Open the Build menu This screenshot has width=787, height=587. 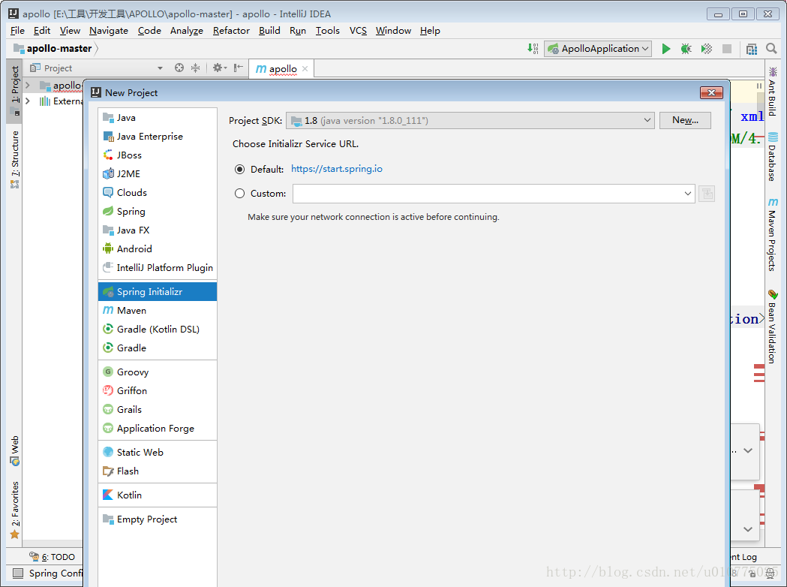[269, 31]
